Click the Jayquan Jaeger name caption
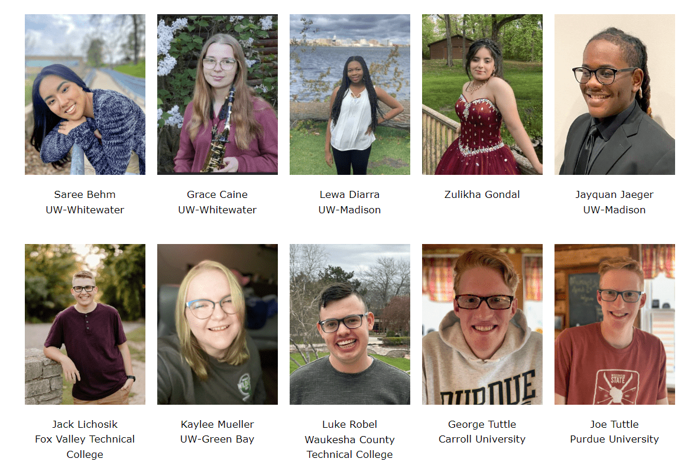This screenshot has width=694, height=465. pyautogui.click(x=614, y=194)
